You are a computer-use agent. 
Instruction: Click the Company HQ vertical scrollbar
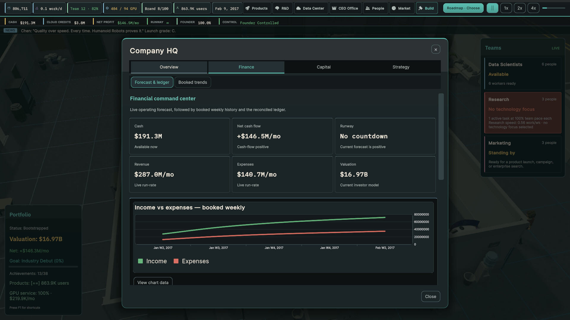[441, 137]
